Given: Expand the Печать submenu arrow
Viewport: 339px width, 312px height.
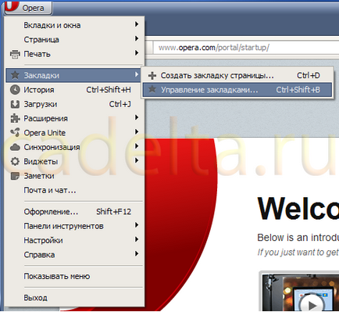Looking at the screenshot, I should point(137,53).
